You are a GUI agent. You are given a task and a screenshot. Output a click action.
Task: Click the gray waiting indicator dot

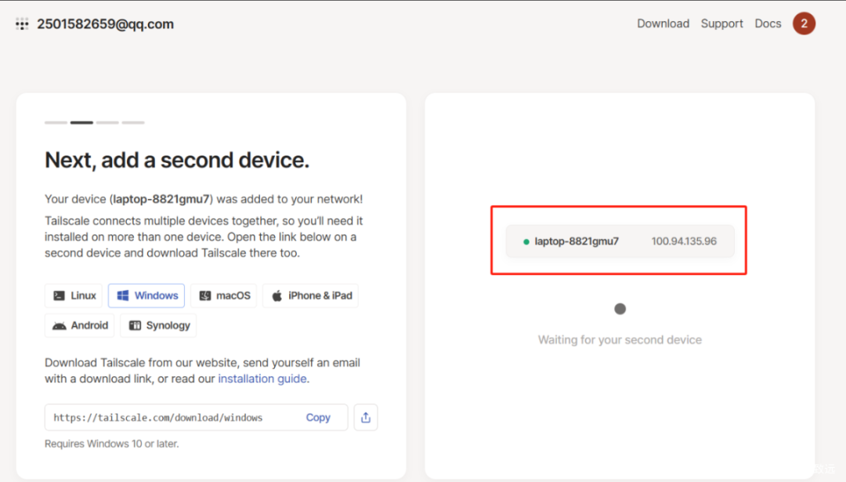[x=620, y=309]
